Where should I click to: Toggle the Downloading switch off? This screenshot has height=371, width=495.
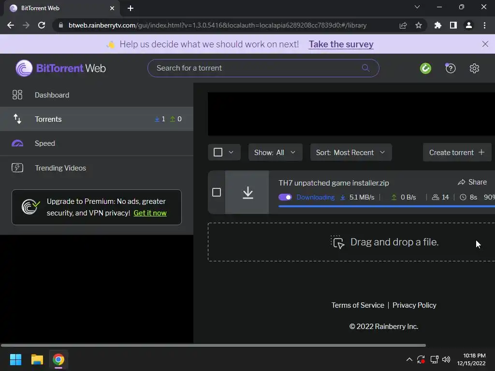click(285, 197)
